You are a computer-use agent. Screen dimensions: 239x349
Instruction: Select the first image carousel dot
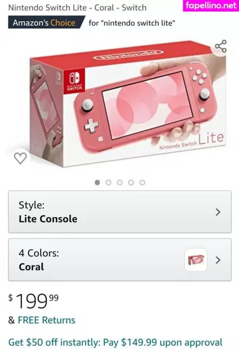(x=97, y=182)
